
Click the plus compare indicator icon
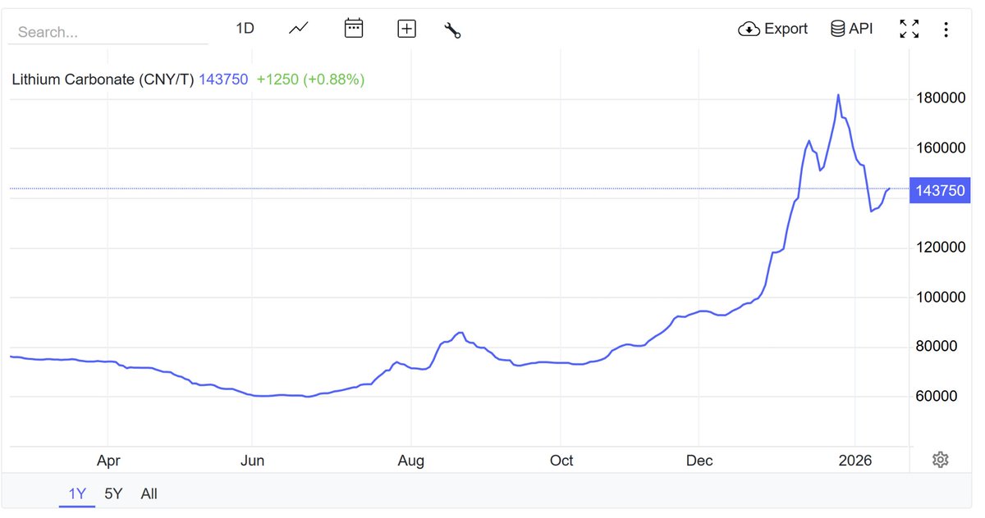point(406,29)
